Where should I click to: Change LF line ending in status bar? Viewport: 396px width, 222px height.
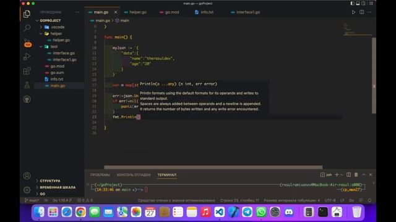[342, 200]
